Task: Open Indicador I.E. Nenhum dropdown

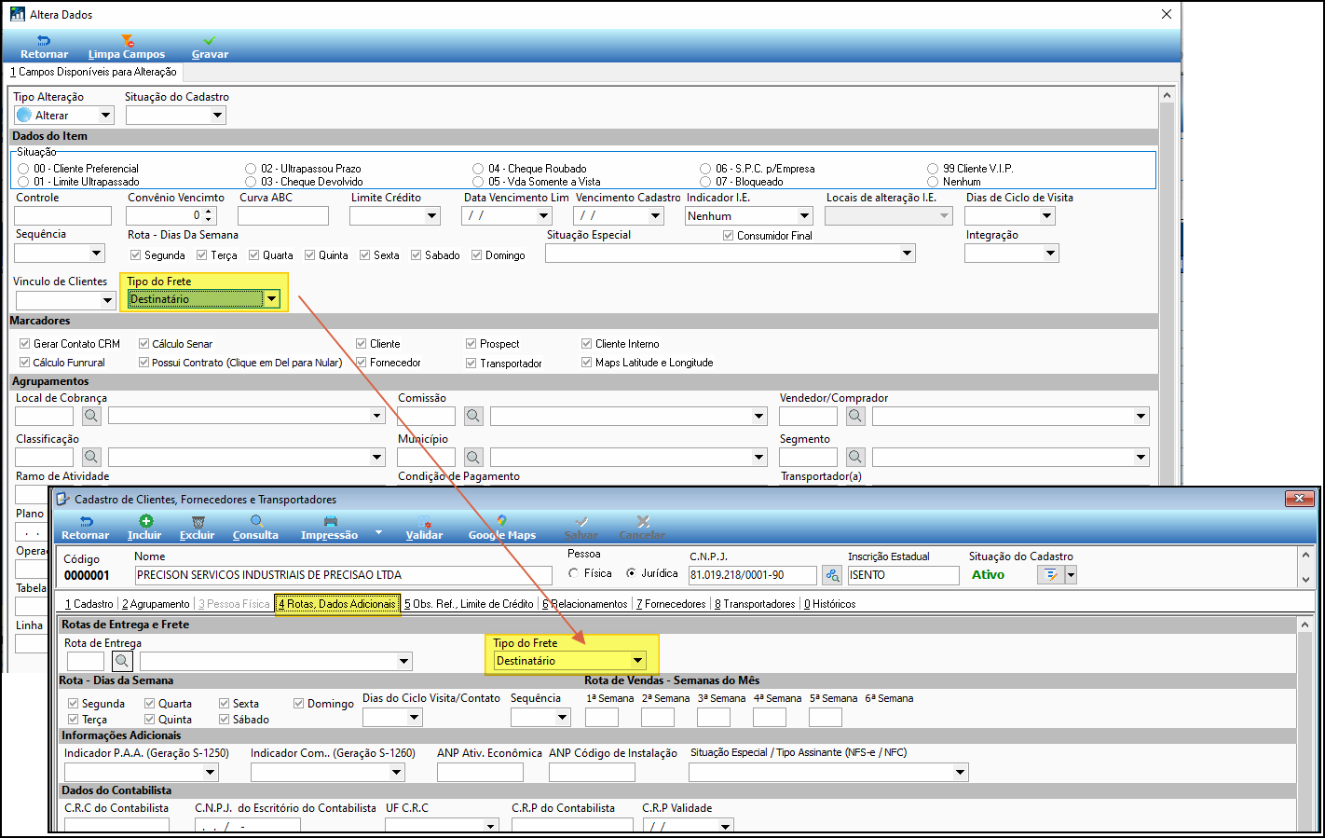Action: pos(804,216)
